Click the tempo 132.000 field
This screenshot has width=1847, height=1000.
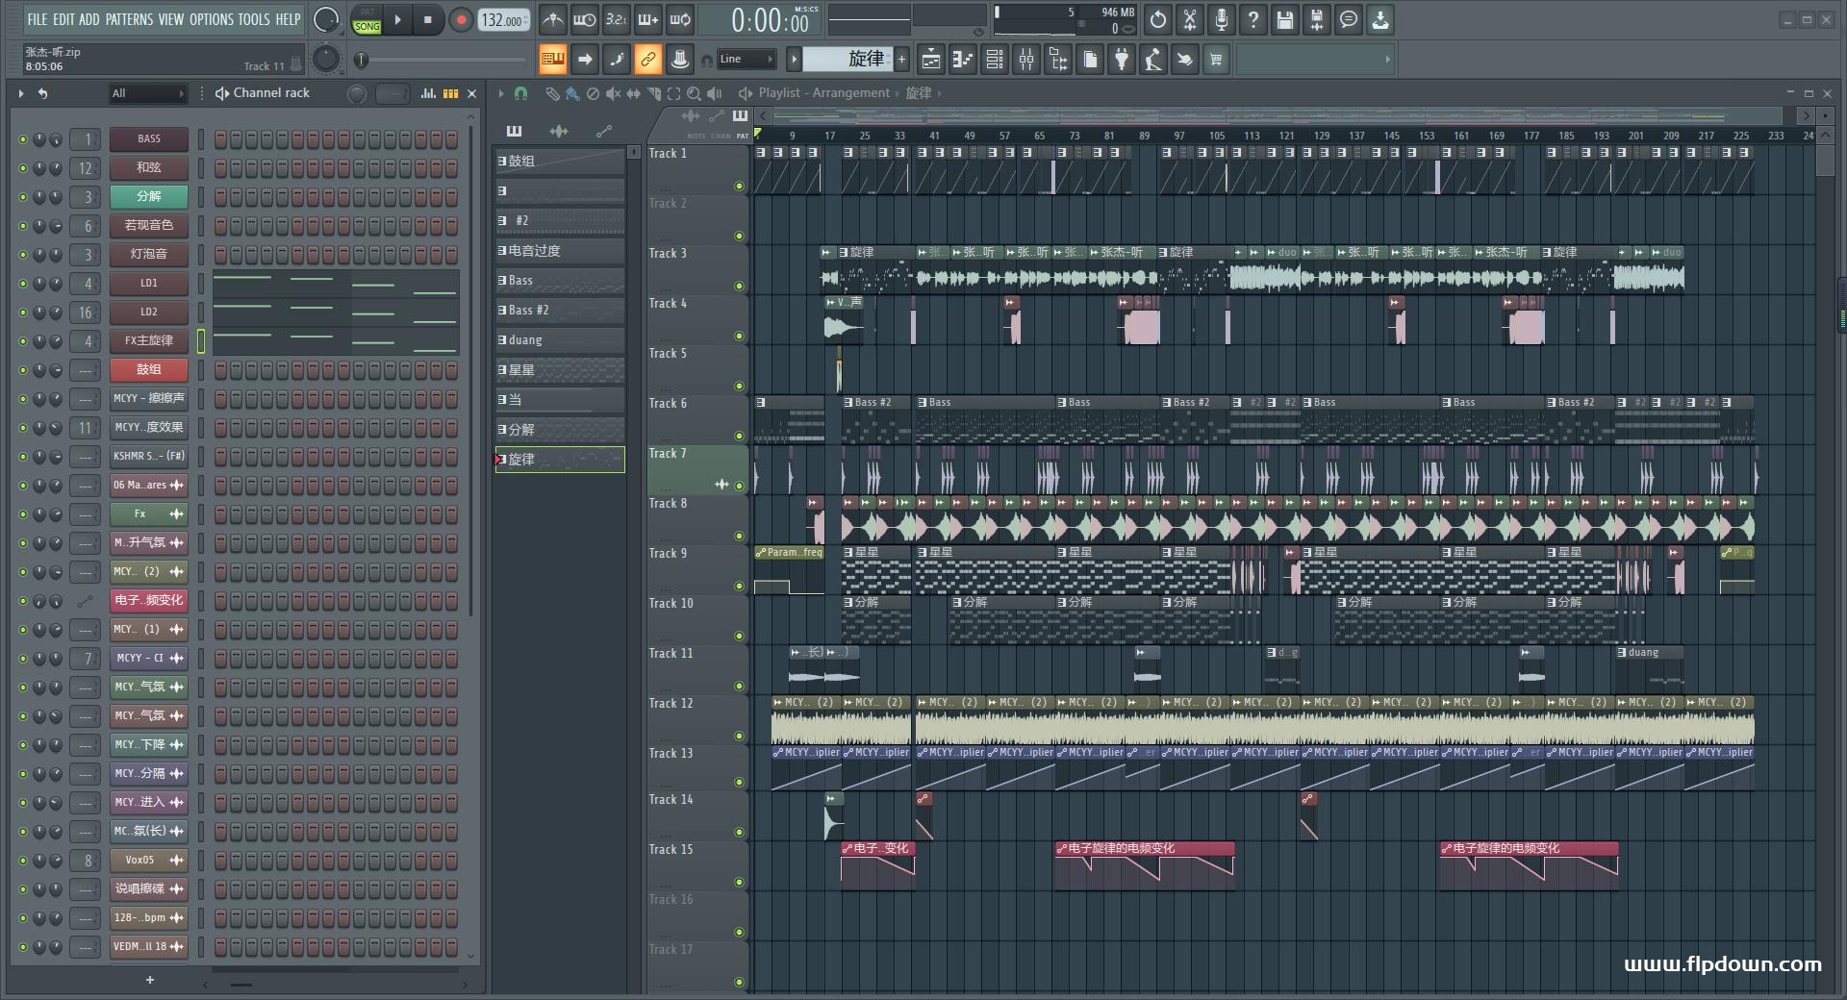[504, 20]
